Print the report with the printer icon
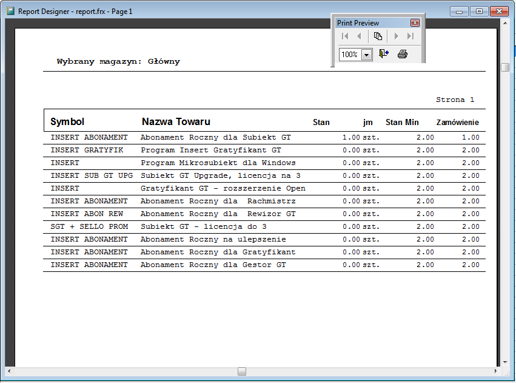Screen dimensions: 516x383 coord(403,53)
